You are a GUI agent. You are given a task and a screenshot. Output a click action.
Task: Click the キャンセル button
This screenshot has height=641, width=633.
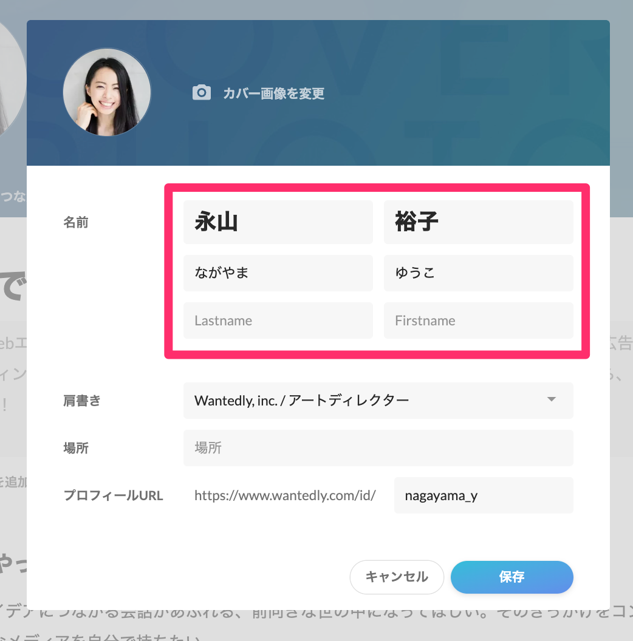(x=397, y=577)
